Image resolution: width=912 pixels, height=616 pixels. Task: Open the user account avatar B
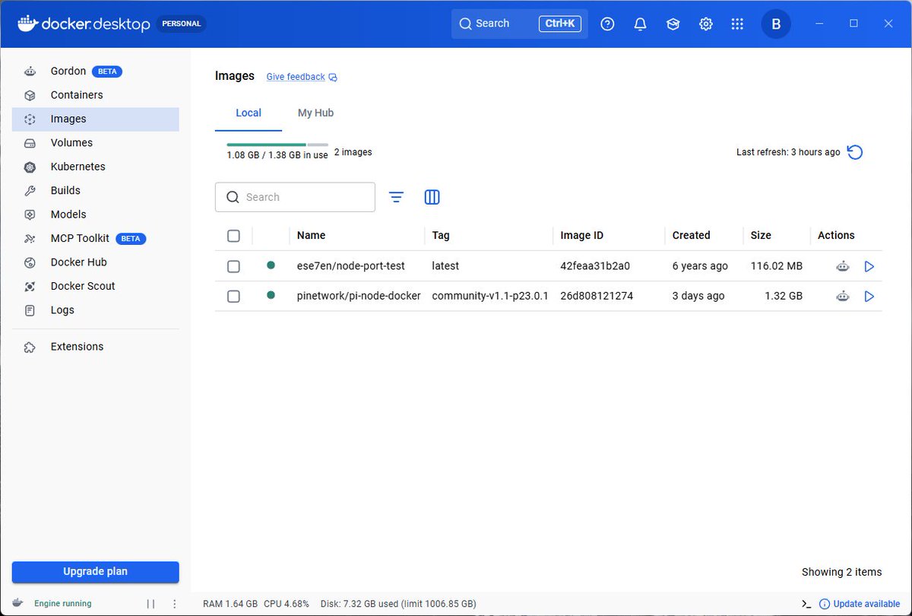point(776,24)
